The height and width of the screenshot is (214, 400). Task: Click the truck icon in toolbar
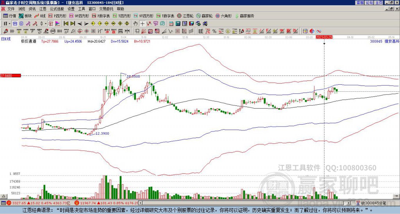[x=205, y=24]
